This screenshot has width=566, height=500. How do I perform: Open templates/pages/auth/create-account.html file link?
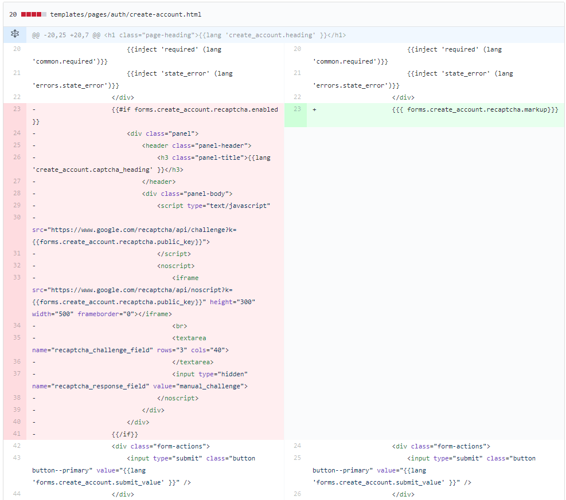126,14
